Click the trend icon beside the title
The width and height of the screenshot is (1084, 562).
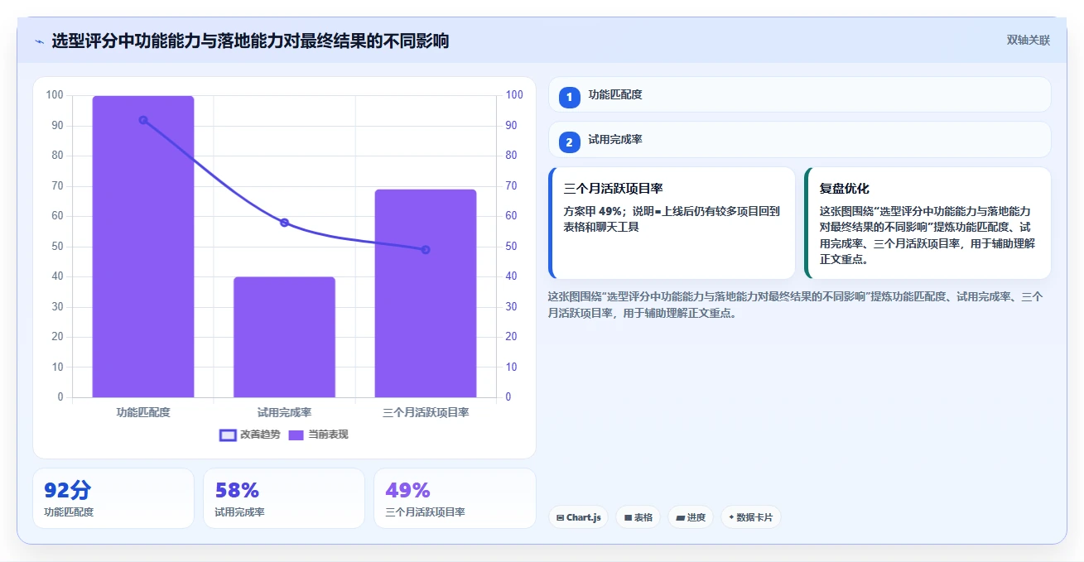(x=39, y=41)
